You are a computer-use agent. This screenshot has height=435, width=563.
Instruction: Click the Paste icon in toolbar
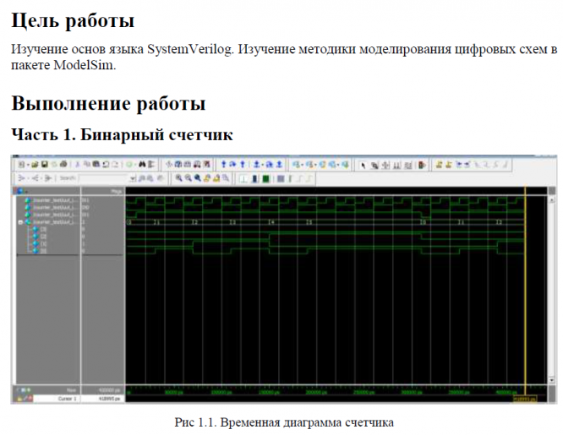tap(96, 165)
